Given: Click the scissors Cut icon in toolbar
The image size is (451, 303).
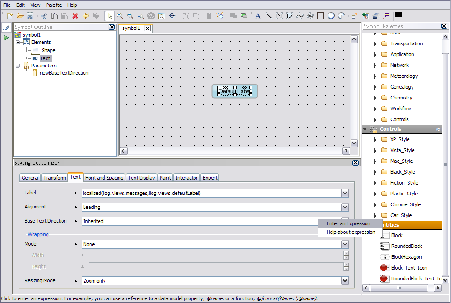Looking at the screenshot, I should [43, 16].
